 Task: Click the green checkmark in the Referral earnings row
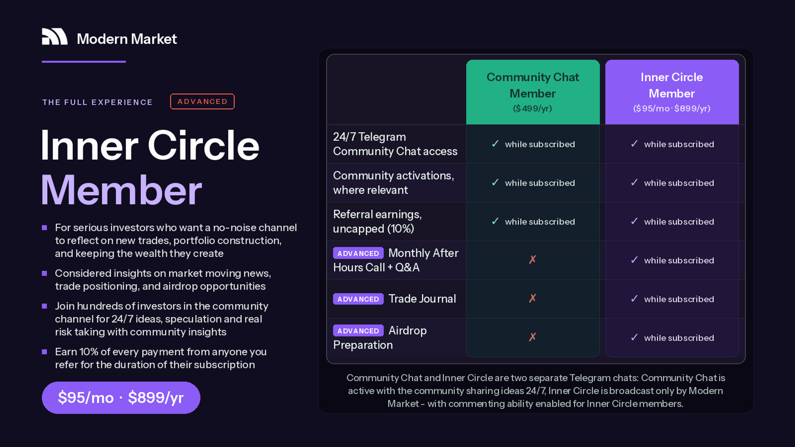click(495, 221)
